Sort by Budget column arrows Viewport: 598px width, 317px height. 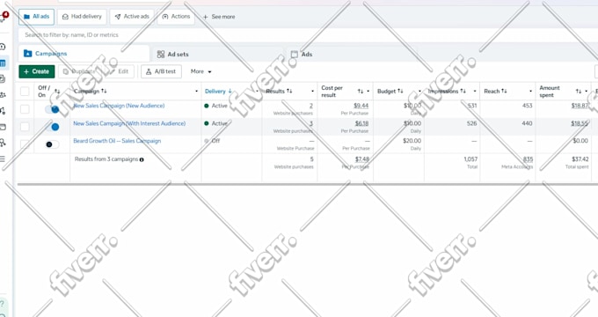pos(400,92)
